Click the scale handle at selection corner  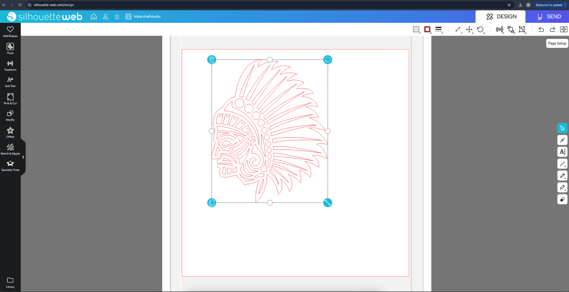click(x=328, y=203)
